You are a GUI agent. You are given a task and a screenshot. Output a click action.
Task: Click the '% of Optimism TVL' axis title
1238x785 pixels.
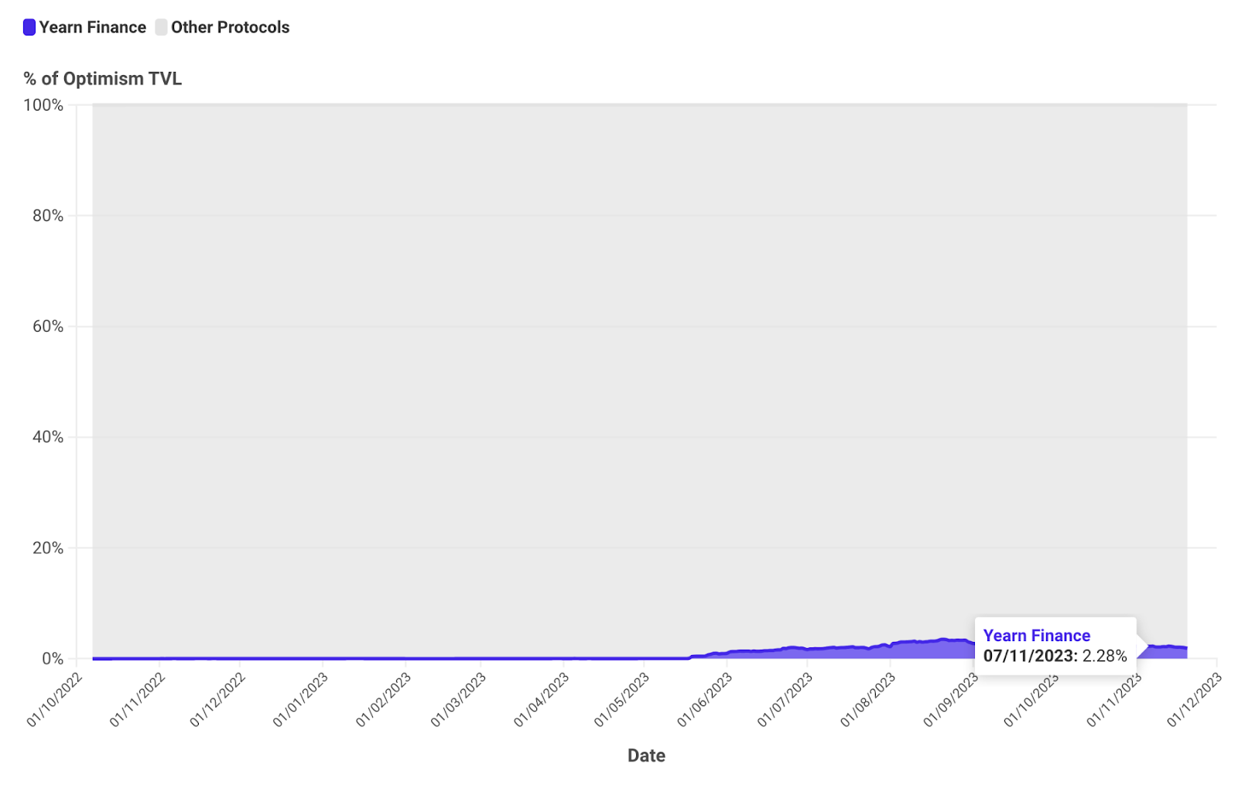pos(103,79)
